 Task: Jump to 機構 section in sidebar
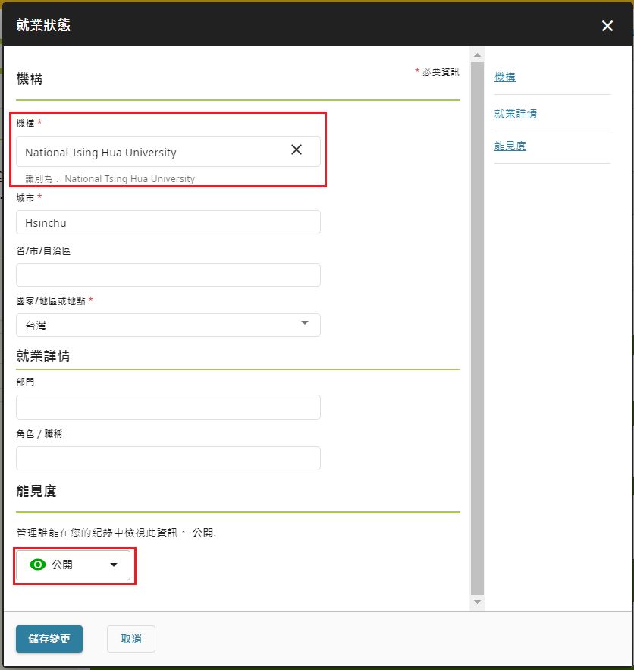tap(504, 77)
